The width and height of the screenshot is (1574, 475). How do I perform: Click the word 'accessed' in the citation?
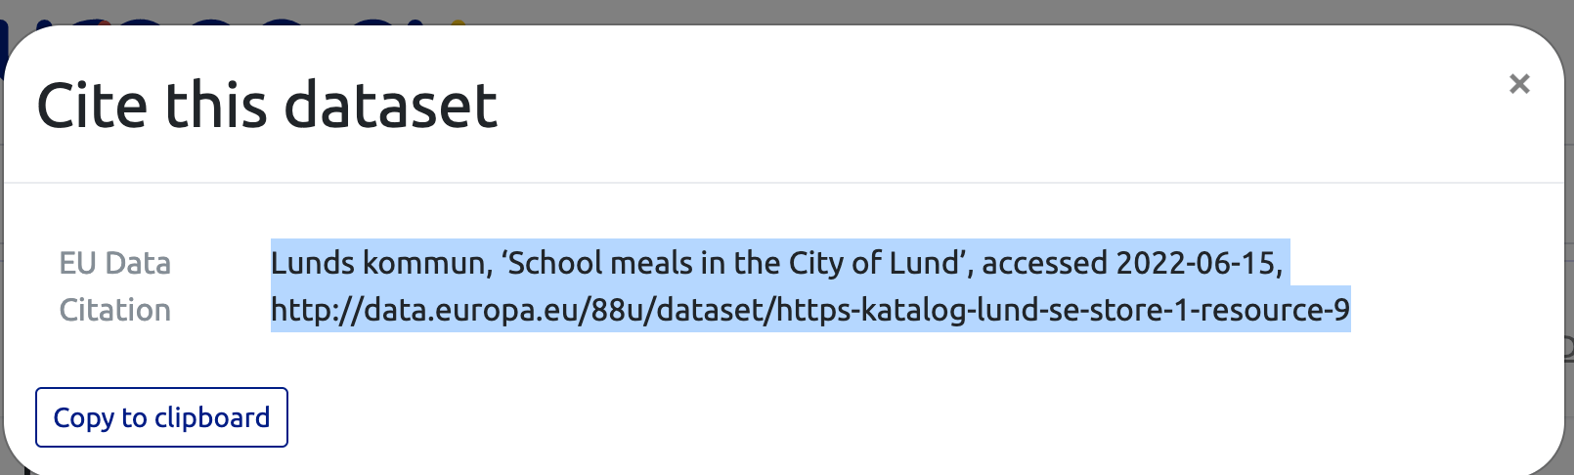point(1044,263)
